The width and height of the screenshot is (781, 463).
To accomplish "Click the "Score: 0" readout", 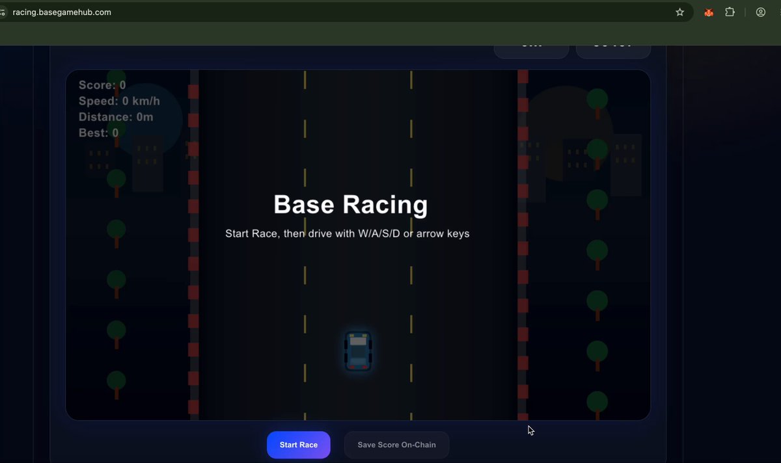I will click(102, 85).
